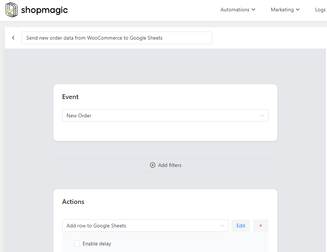
Task: Click the Add filters button
Action: click(x=166, y=165)
